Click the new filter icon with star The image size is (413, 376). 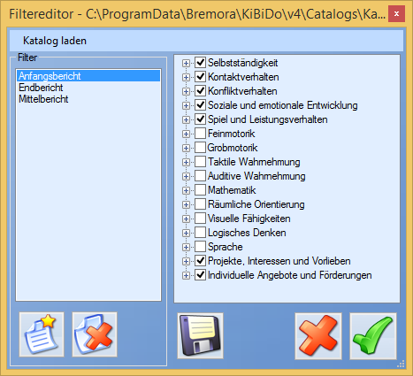pyautogui.click(x=42, y=334)
